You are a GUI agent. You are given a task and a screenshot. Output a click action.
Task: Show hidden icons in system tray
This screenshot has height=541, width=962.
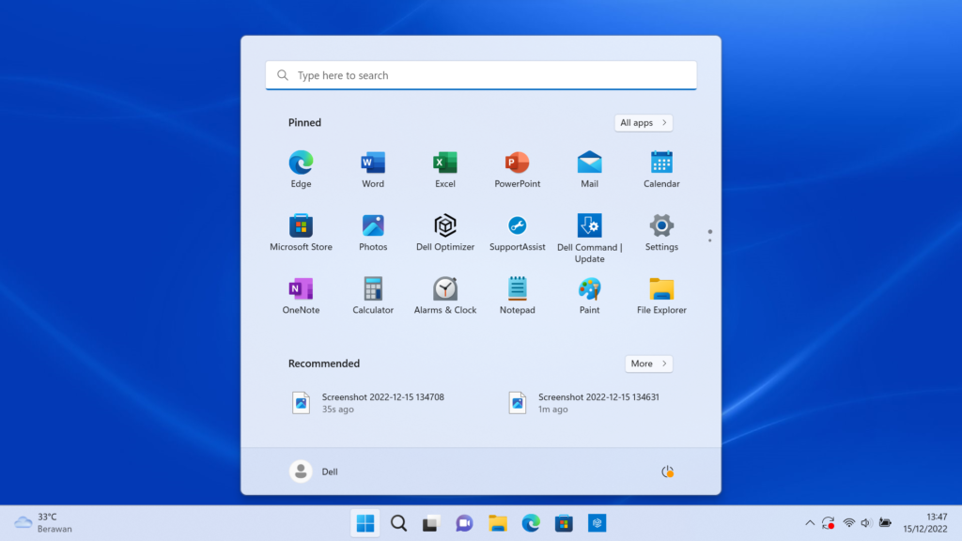pyautogui.click(x=810, y=523)
